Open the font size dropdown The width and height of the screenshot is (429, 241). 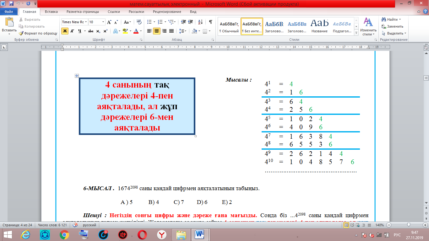tap(103, 22)
